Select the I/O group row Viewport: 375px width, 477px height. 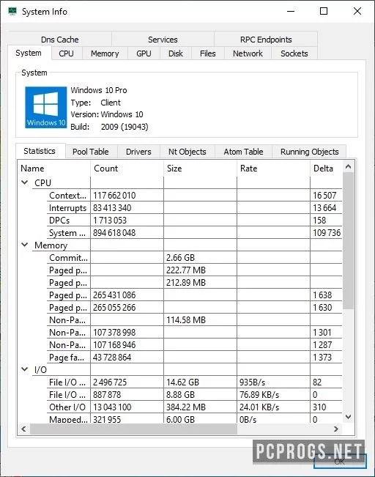tap(179, 369)
